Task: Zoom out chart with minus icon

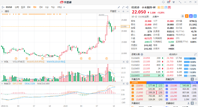Action: [x=128, y=11]
